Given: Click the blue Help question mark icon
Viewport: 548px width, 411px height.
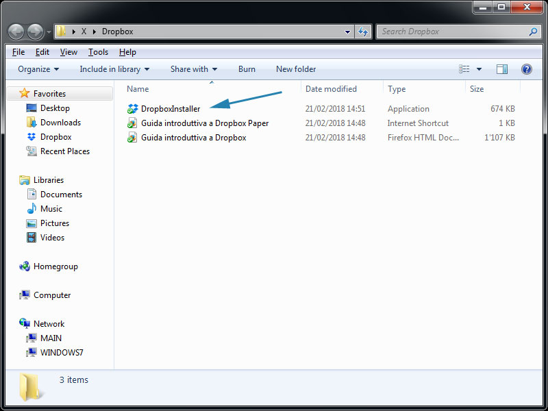Looking at the screenshot, I should coord(526,69).
